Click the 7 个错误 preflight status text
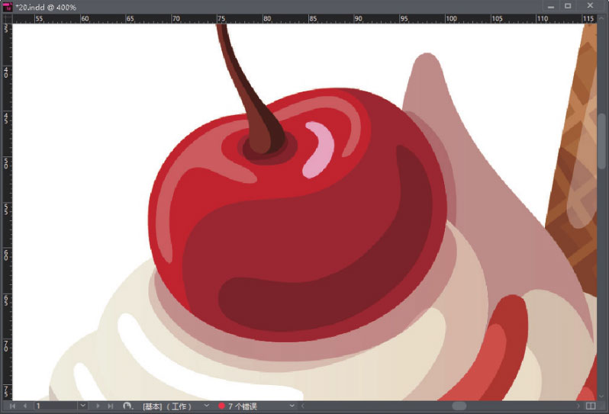Image resolution: width=609 pixels, height=414 pixels. click(x=246, y=406)
